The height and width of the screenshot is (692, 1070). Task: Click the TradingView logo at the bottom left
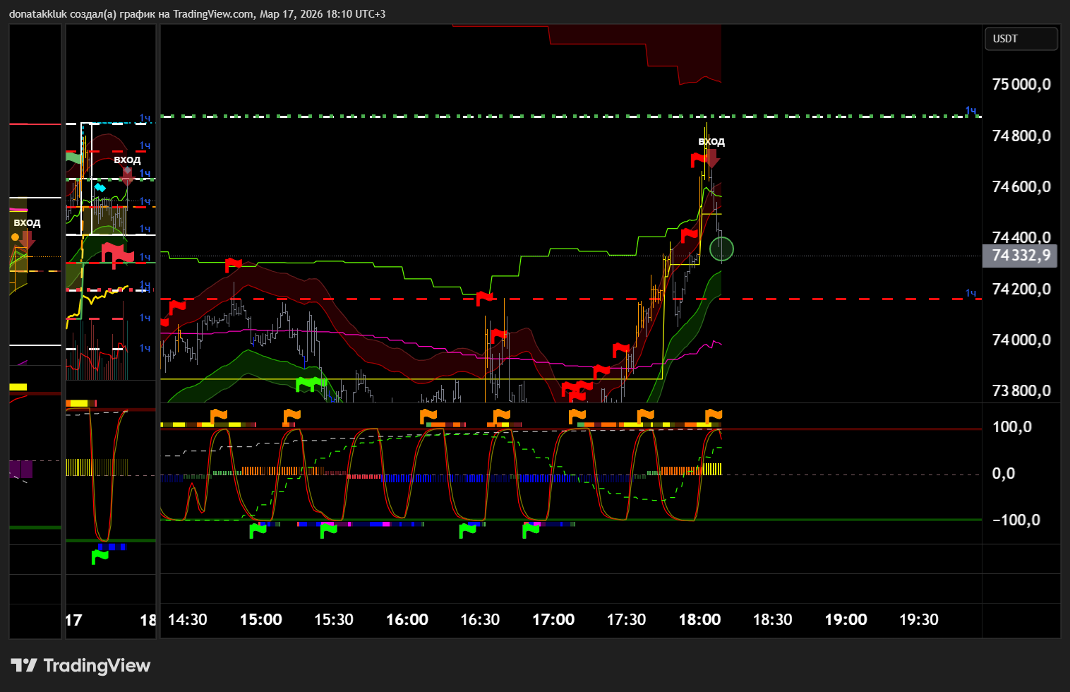click(x=80, y=665)
